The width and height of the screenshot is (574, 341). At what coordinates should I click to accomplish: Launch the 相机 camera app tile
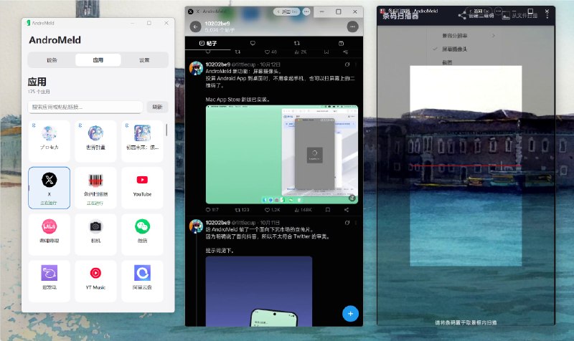[95, 234]
